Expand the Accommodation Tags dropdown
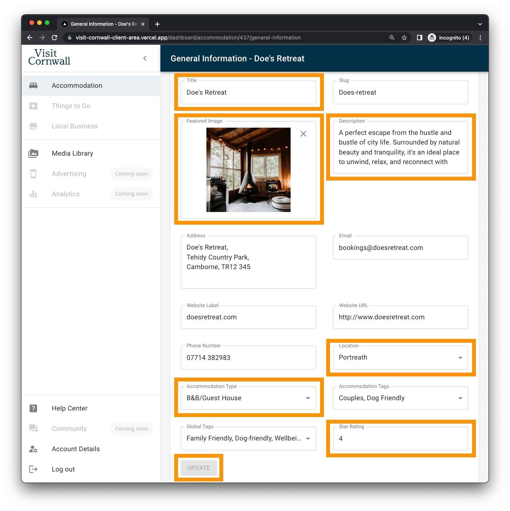Screen dimensions: 510x511 coord(460,398)
